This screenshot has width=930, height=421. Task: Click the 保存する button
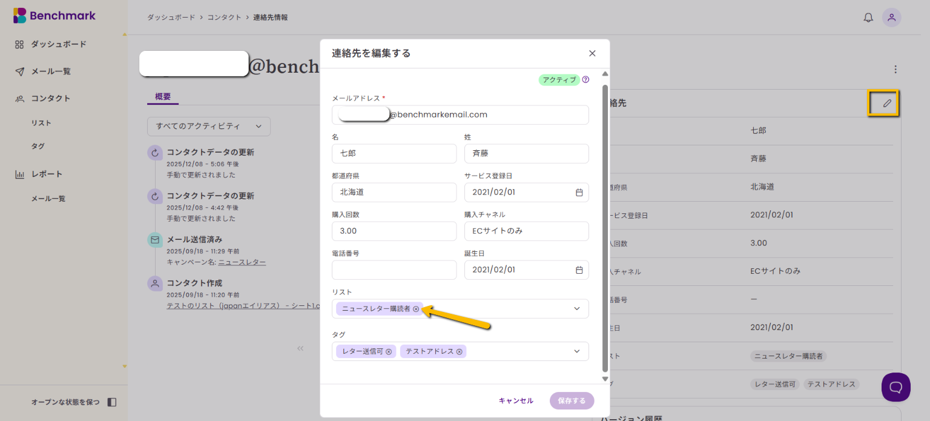point(572,401)
